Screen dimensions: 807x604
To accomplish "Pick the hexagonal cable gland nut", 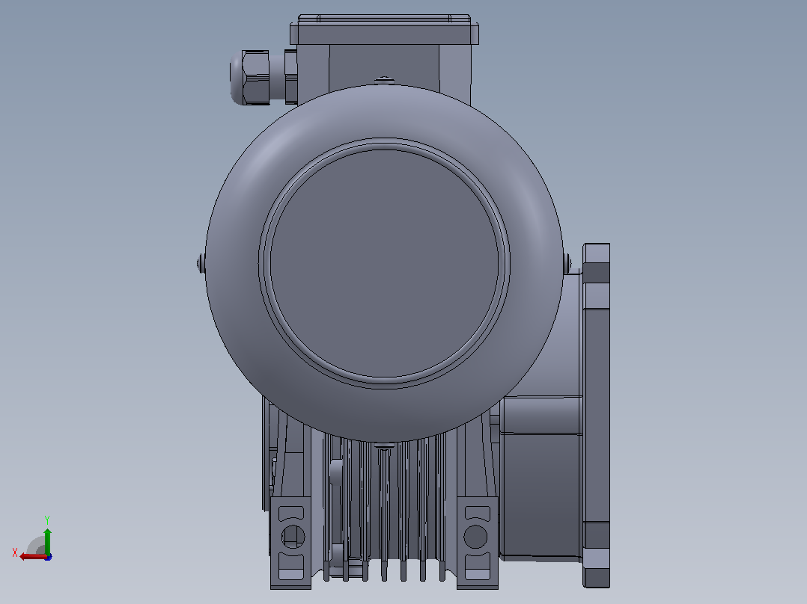I will tap(255, 78).
